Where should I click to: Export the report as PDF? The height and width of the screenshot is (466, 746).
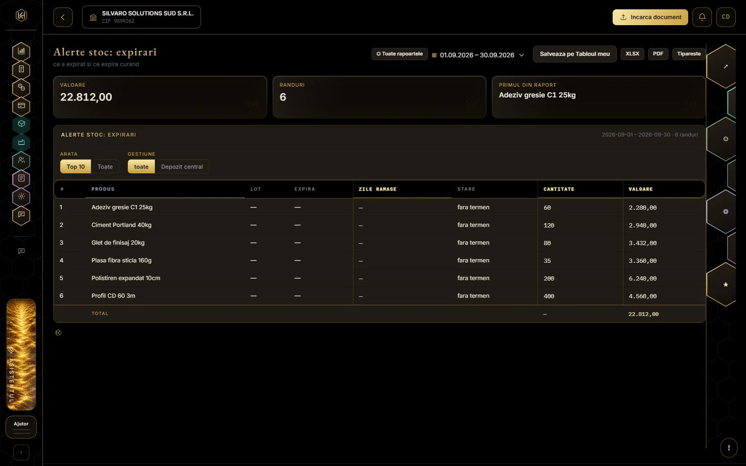pos(658,54)
